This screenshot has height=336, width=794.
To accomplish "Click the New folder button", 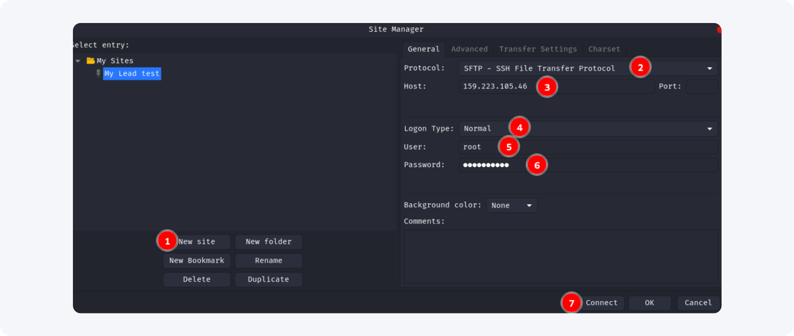I will point(268,242).
